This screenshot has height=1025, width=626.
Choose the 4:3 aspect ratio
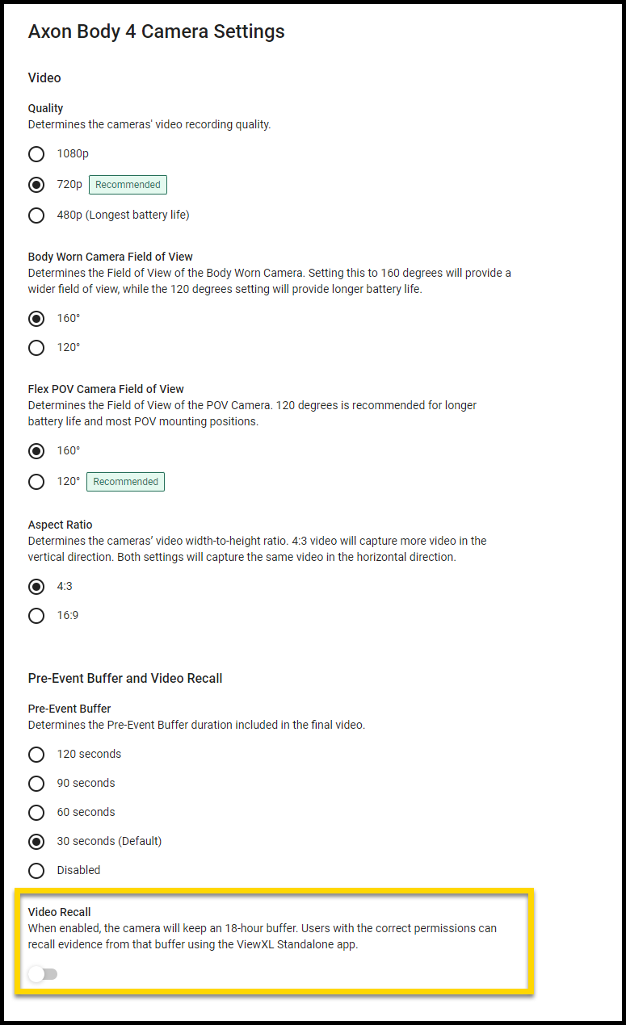click(x=36, y=586)
